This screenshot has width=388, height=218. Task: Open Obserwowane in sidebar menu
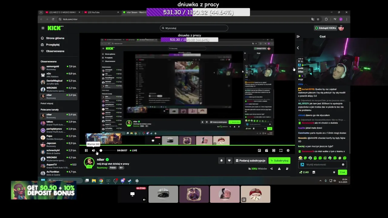[x=58, y=51]
